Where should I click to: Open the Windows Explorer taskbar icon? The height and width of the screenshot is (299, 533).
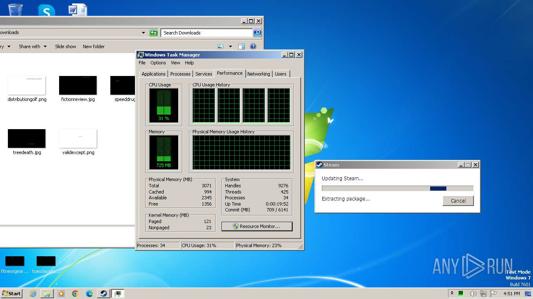tap(47, 294)
